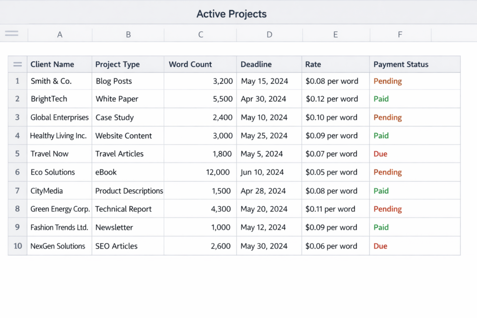The image size is (477, 318).
Task: Click the Client Name header cell
Action: (52, 64)
